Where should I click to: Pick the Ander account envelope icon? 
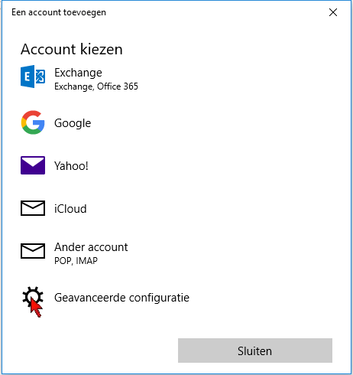[33, 251]
